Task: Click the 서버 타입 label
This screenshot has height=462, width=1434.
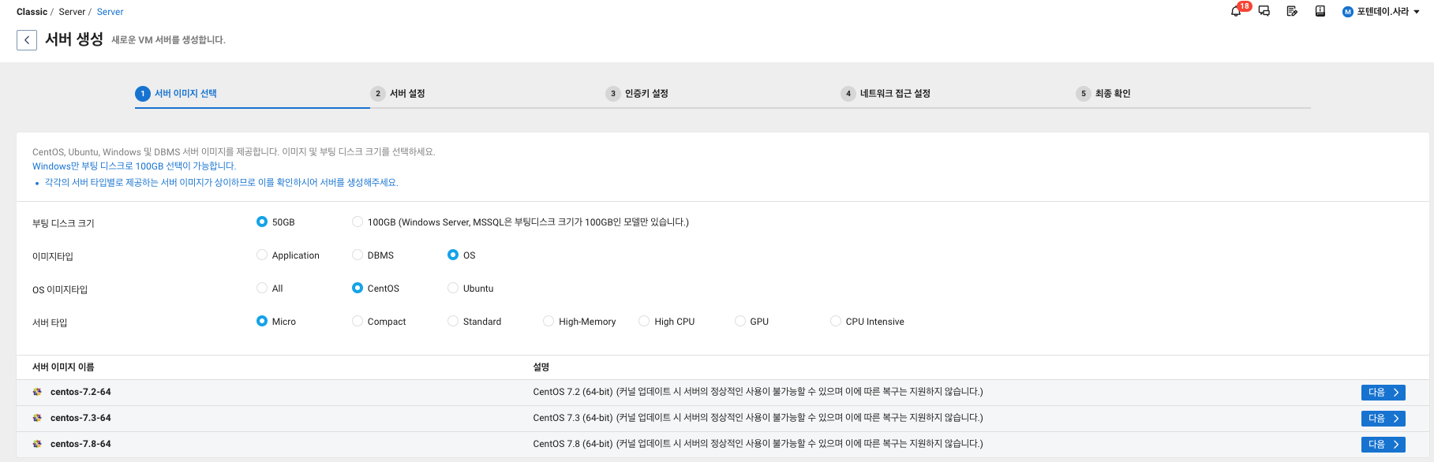Action: pos(50,322)
